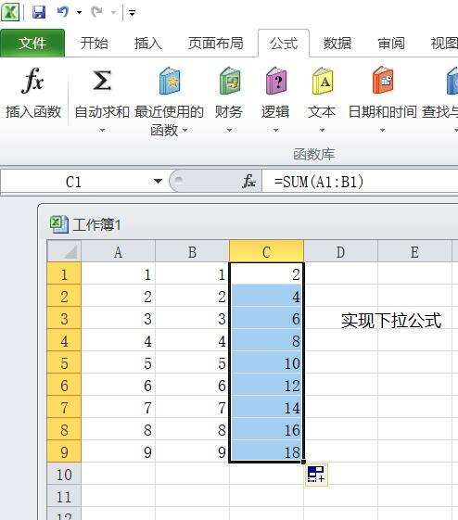Click the AutoSum sigma icon

click(101, 81)
